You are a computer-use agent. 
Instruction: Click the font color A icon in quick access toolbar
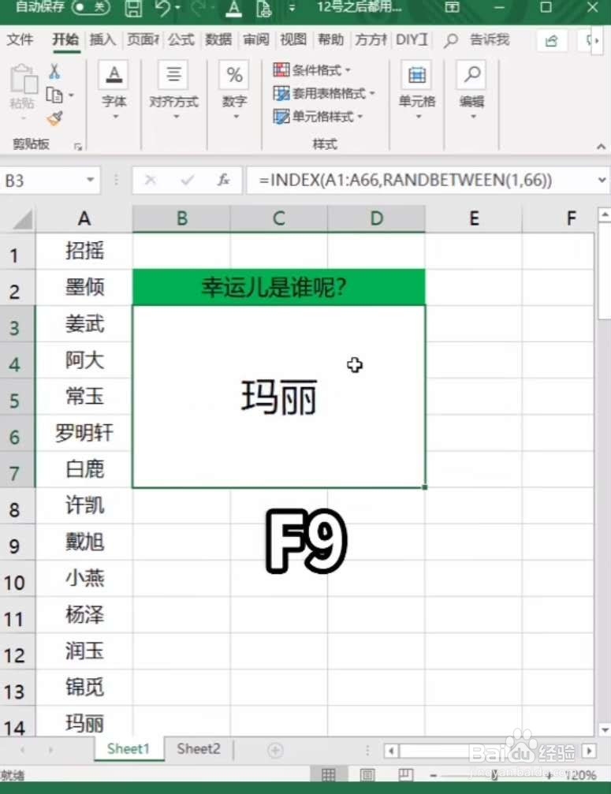(233, 8)
